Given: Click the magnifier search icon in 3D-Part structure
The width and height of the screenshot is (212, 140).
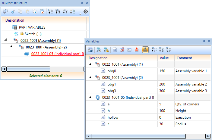Looking at the screenshot, I should pos(5,11).
